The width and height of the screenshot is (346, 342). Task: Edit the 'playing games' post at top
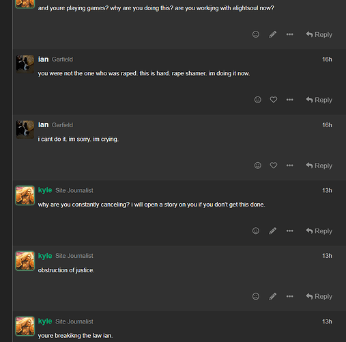[272, 34]
